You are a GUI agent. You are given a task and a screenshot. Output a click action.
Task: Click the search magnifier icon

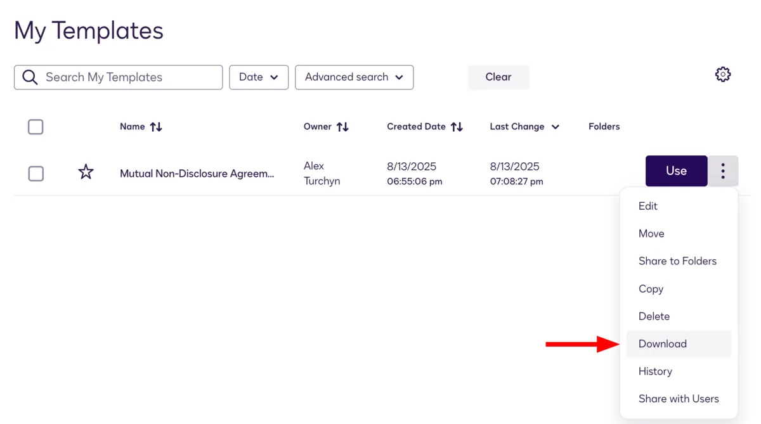30,77
